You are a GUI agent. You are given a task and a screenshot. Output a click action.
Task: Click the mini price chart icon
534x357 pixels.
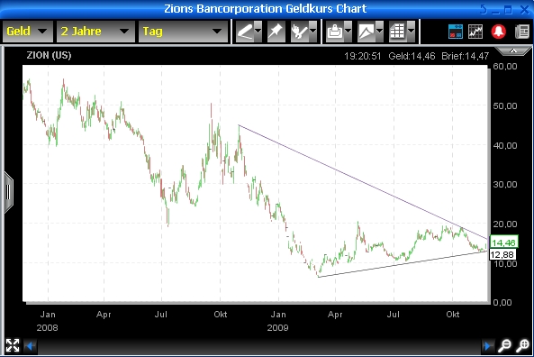[475, 32]
